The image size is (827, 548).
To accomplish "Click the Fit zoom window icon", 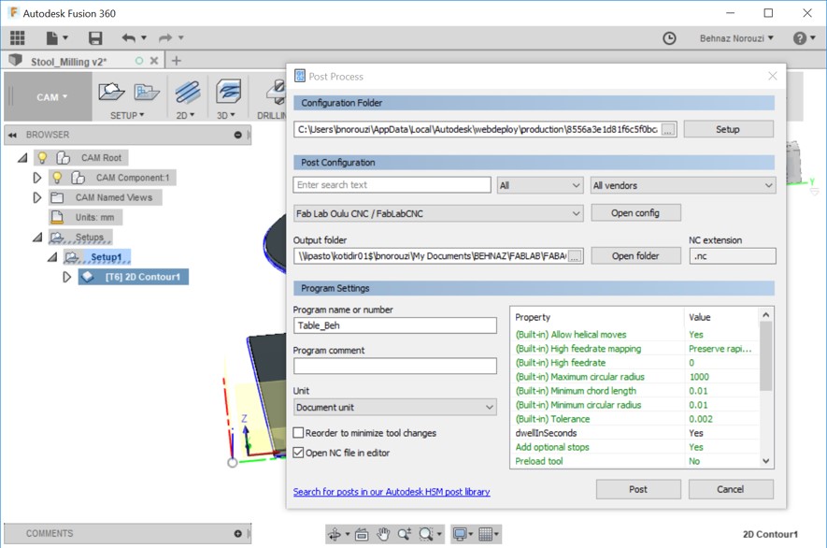I will 425,534.
